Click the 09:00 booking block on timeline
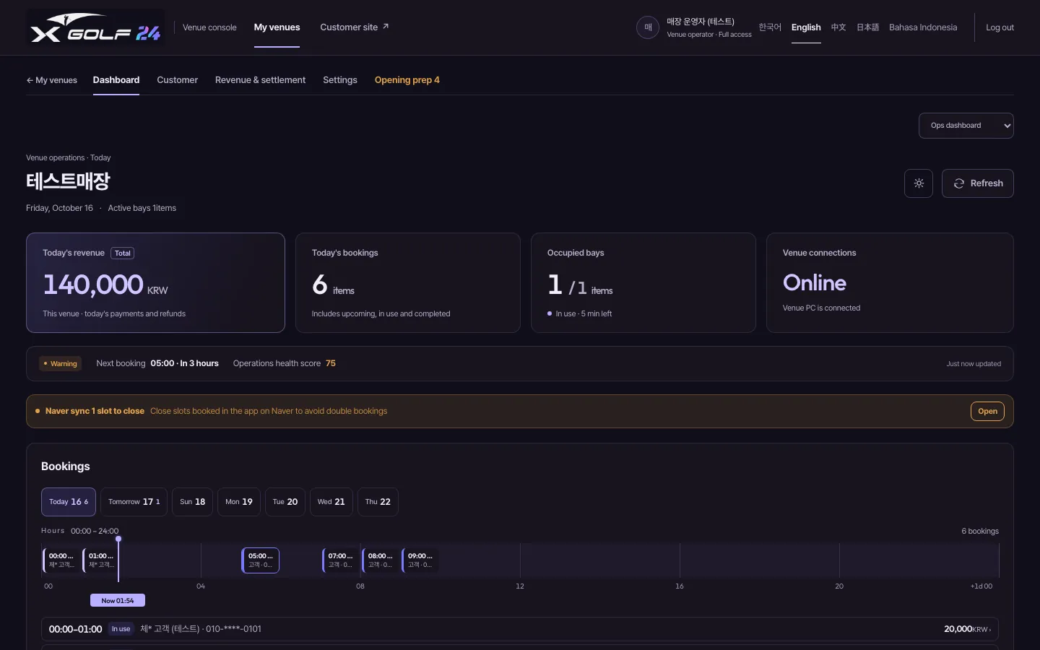The height and width of the screenshot is (650, 1040). tap(420, 560)
